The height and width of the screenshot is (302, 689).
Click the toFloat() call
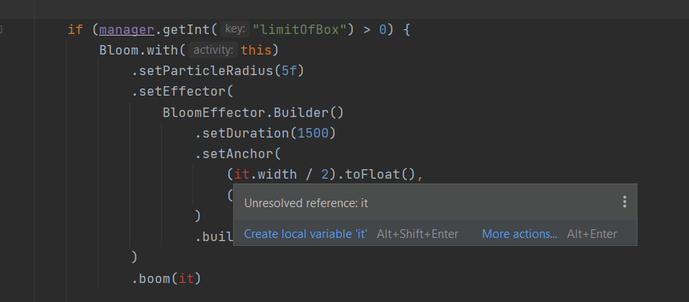click(x=380, y=175)
